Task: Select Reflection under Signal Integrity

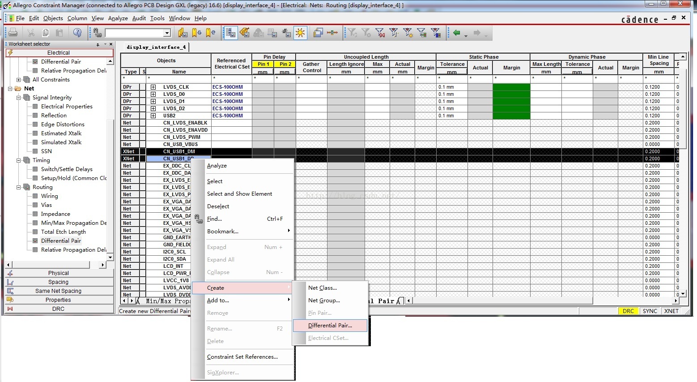Action: coord(54,116)
